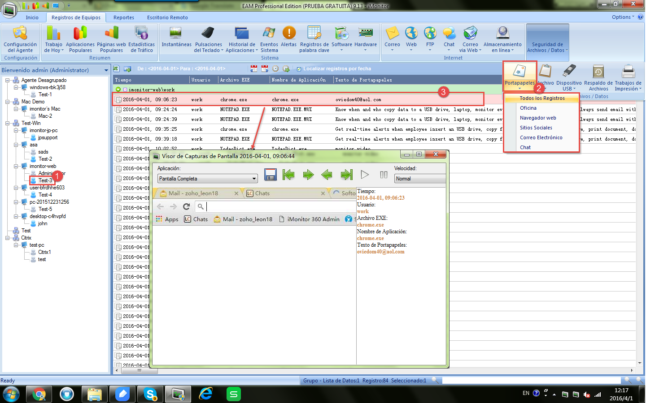The image size is (646, 403).
Task: Toggle the Localizar registros por fecha checkbox
Action: (299, 69)
